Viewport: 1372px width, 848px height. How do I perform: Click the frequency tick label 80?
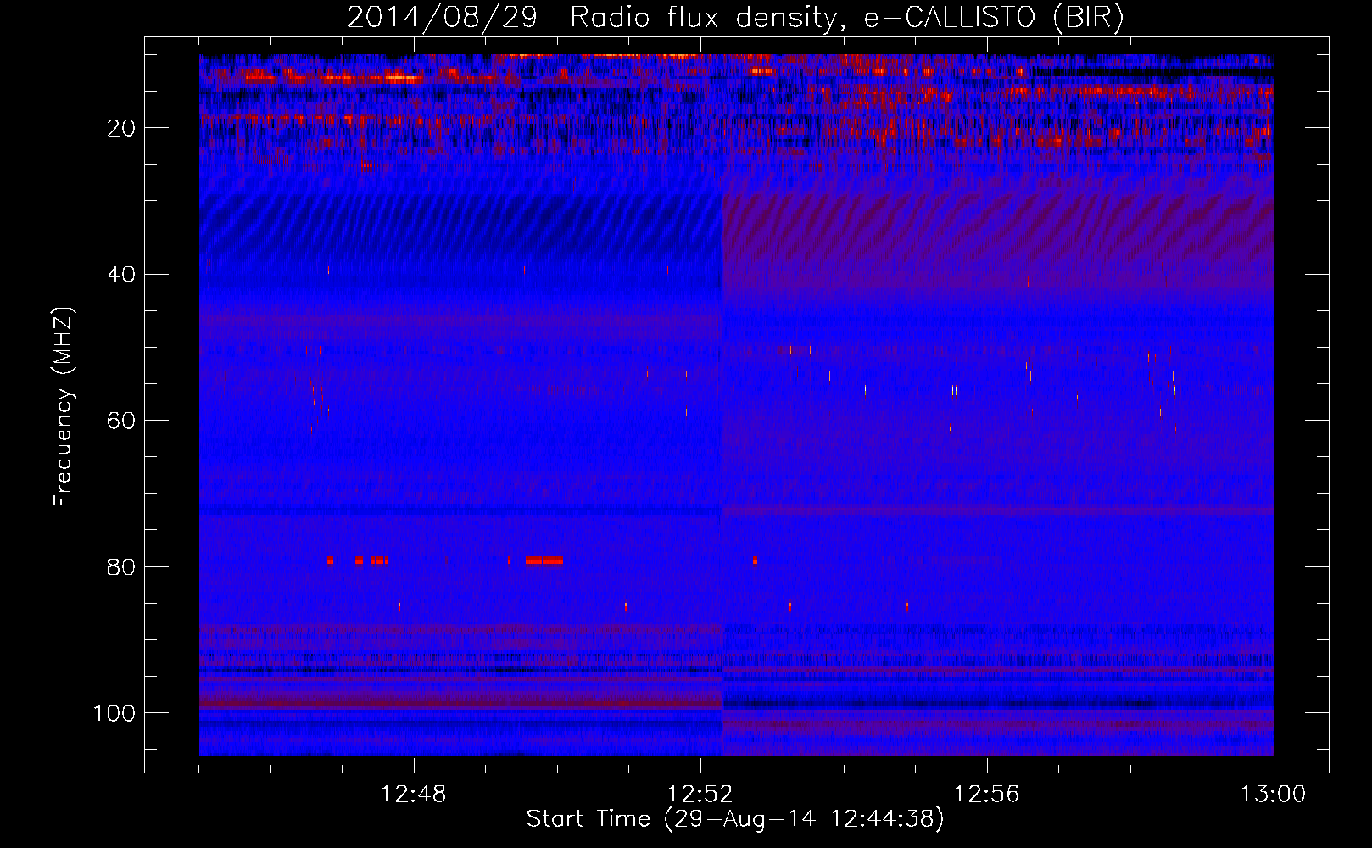(x=121, y=566)
